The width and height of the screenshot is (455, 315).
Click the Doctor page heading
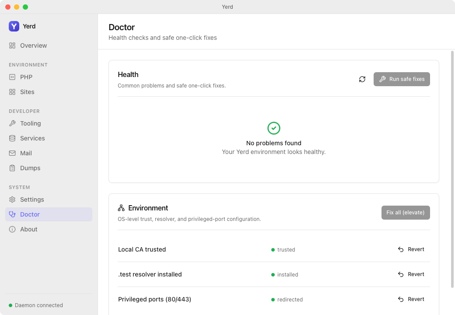pos(122,27)
